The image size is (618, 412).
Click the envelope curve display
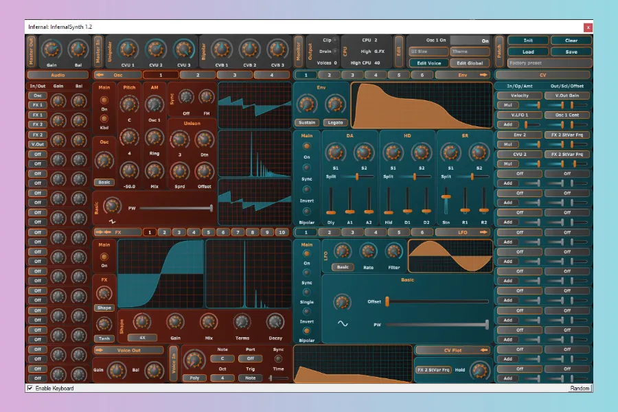pos(420,105)
